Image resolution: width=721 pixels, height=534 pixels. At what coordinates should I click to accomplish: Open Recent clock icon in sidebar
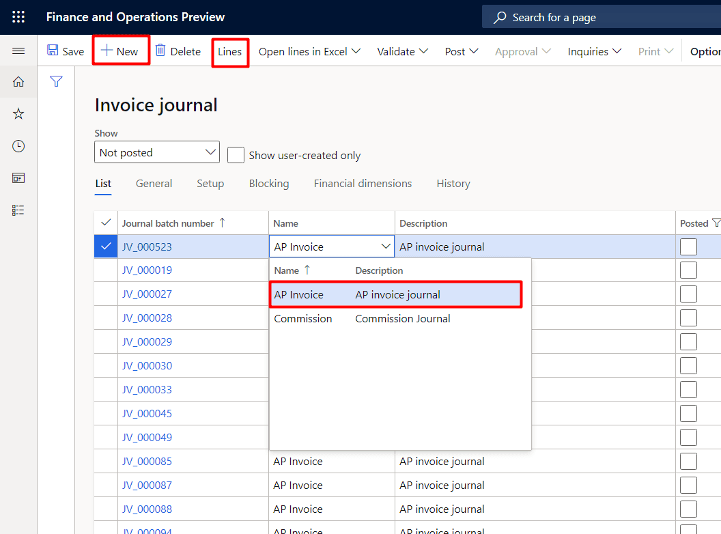click(x=18, y=146)
